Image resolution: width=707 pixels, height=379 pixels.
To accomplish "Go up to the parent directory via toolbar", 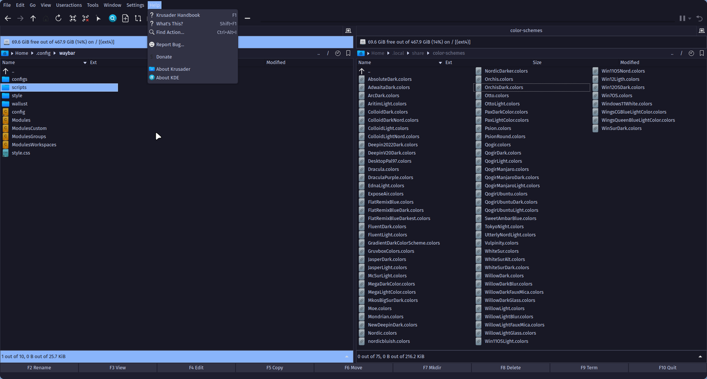I will click(33, 18).
